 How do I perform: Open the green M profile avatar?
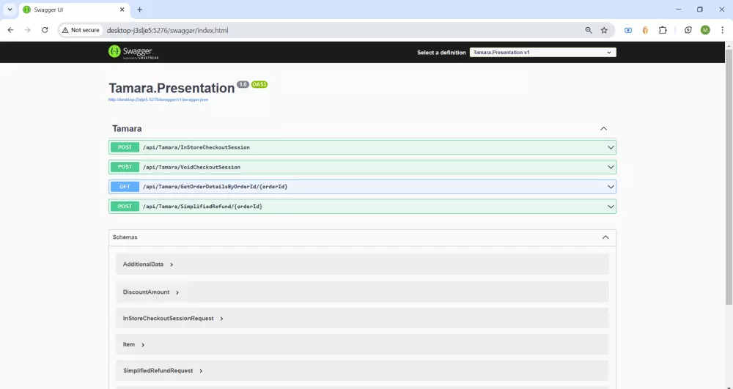[705, 30]
